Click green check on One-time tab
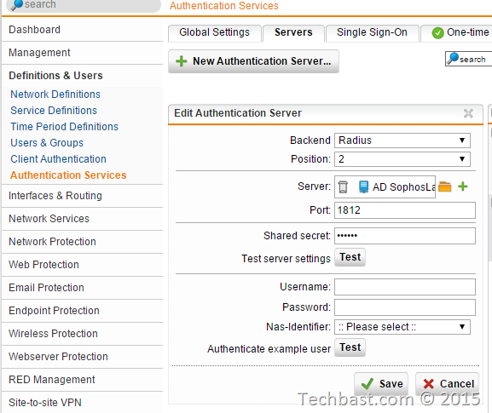 pyautogui.click(x=437, y=33)
